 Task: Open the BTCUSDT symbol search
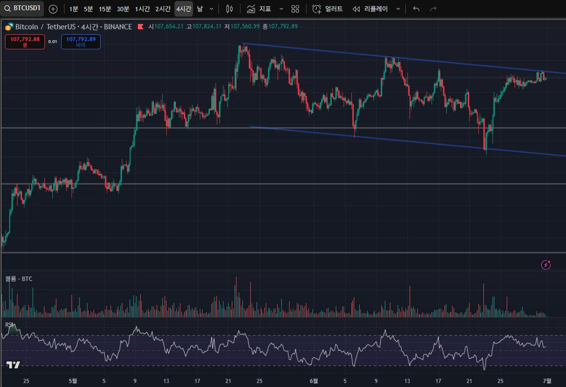tap(22, 9)
